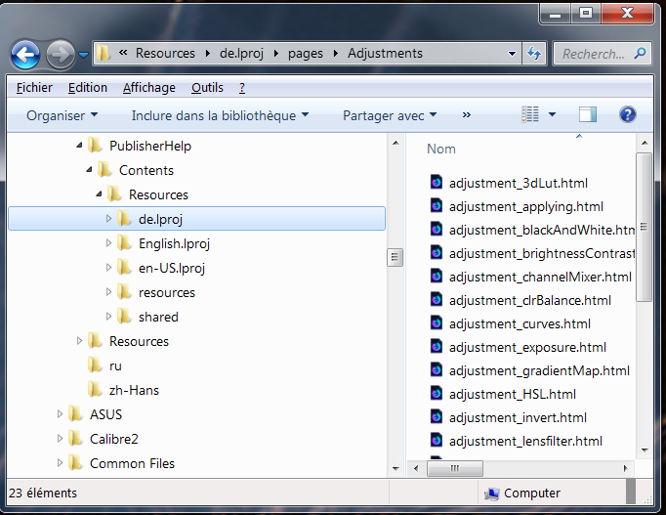666x515 pixels.
Task: Open dropdown arrow after pages breadcrumb
Action: point(336,54)
